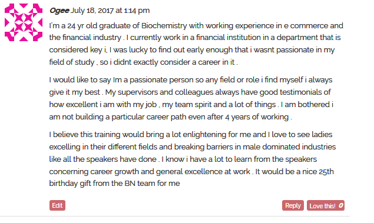The image size is (374, 223).
Task: Click the Love this! button label
Action: [323, 206]
